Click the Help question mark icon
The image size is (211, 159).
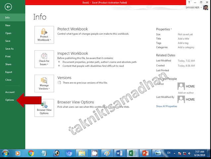189,2
